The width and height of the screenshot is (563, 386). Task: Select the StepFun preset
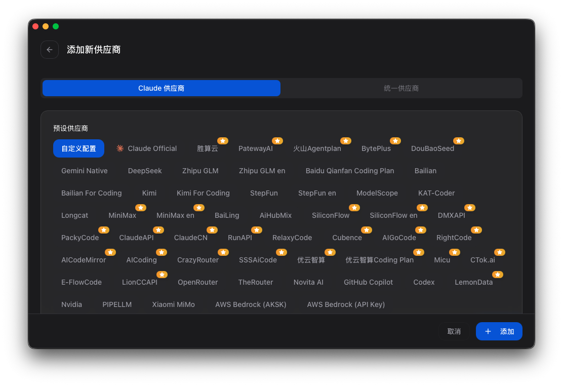point(264,193)
